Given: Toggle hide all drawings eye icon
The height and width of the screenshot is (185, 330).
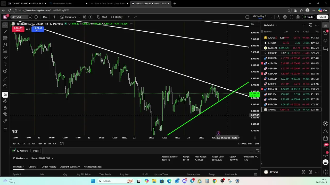Looking at the screenshot, I should point(5,114).
